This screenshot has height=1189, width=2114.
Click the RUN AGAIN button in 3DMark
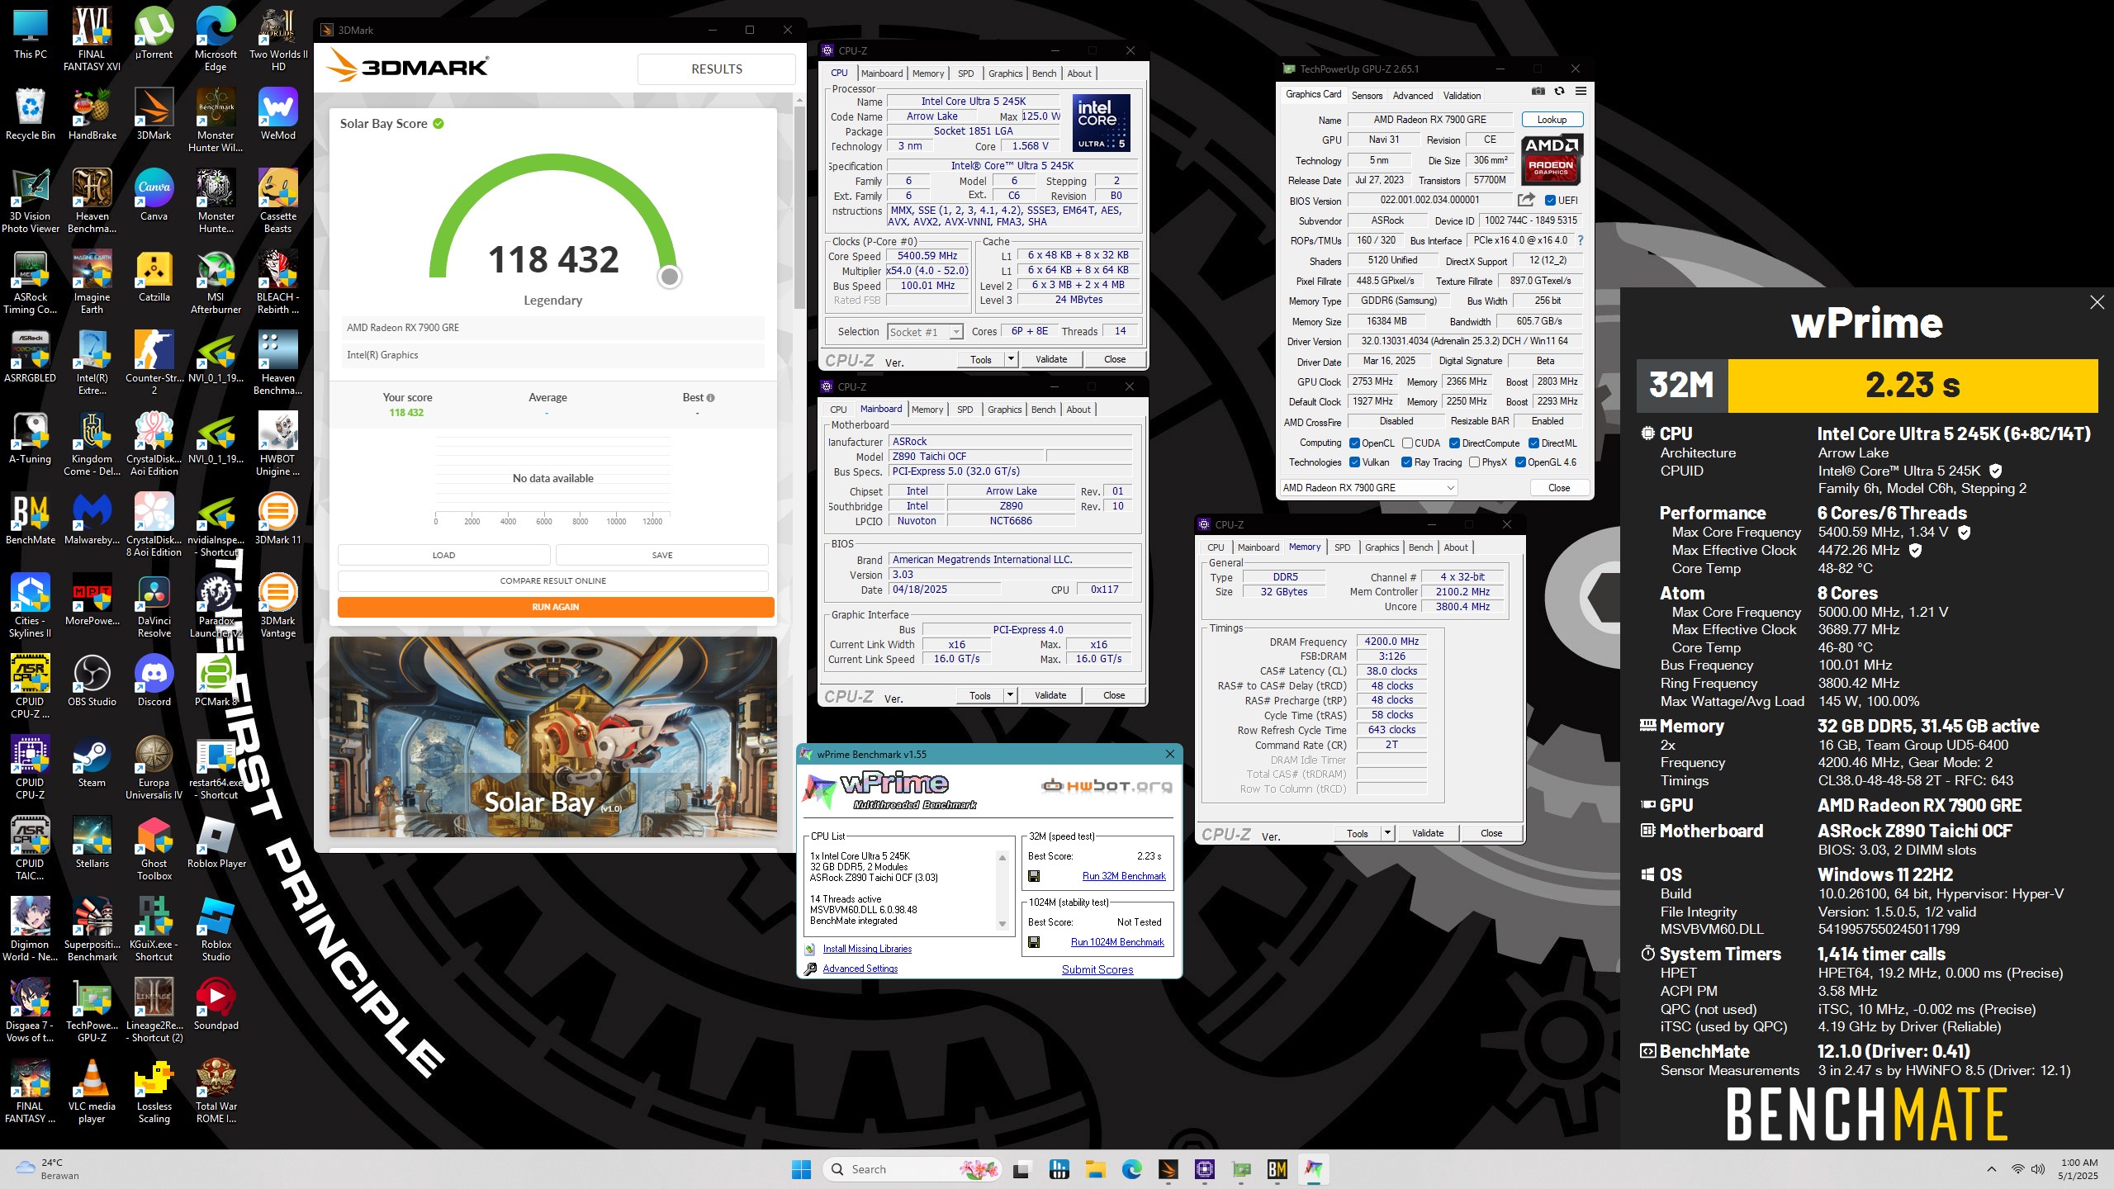tap(556, 607)
